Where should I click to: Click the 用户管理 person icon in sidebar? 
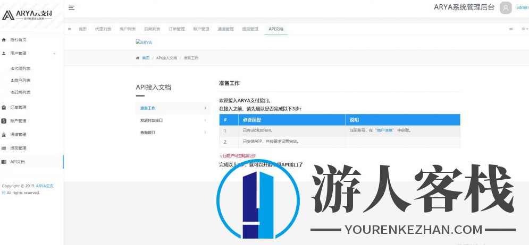coord(4,53)
